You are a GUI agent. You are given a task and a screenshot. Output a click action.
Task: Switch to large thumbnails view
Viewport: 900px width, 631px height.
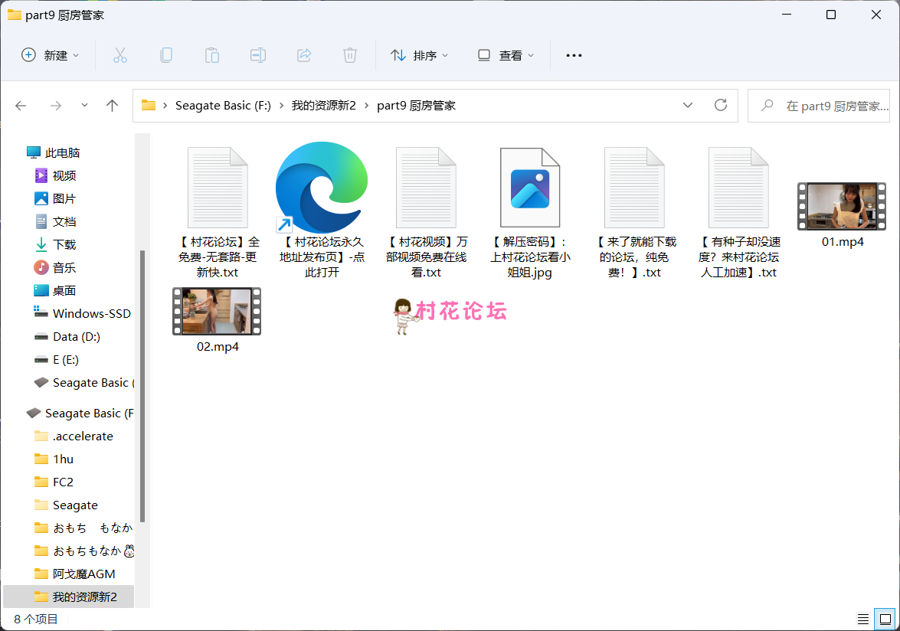[x=885, y=619]
